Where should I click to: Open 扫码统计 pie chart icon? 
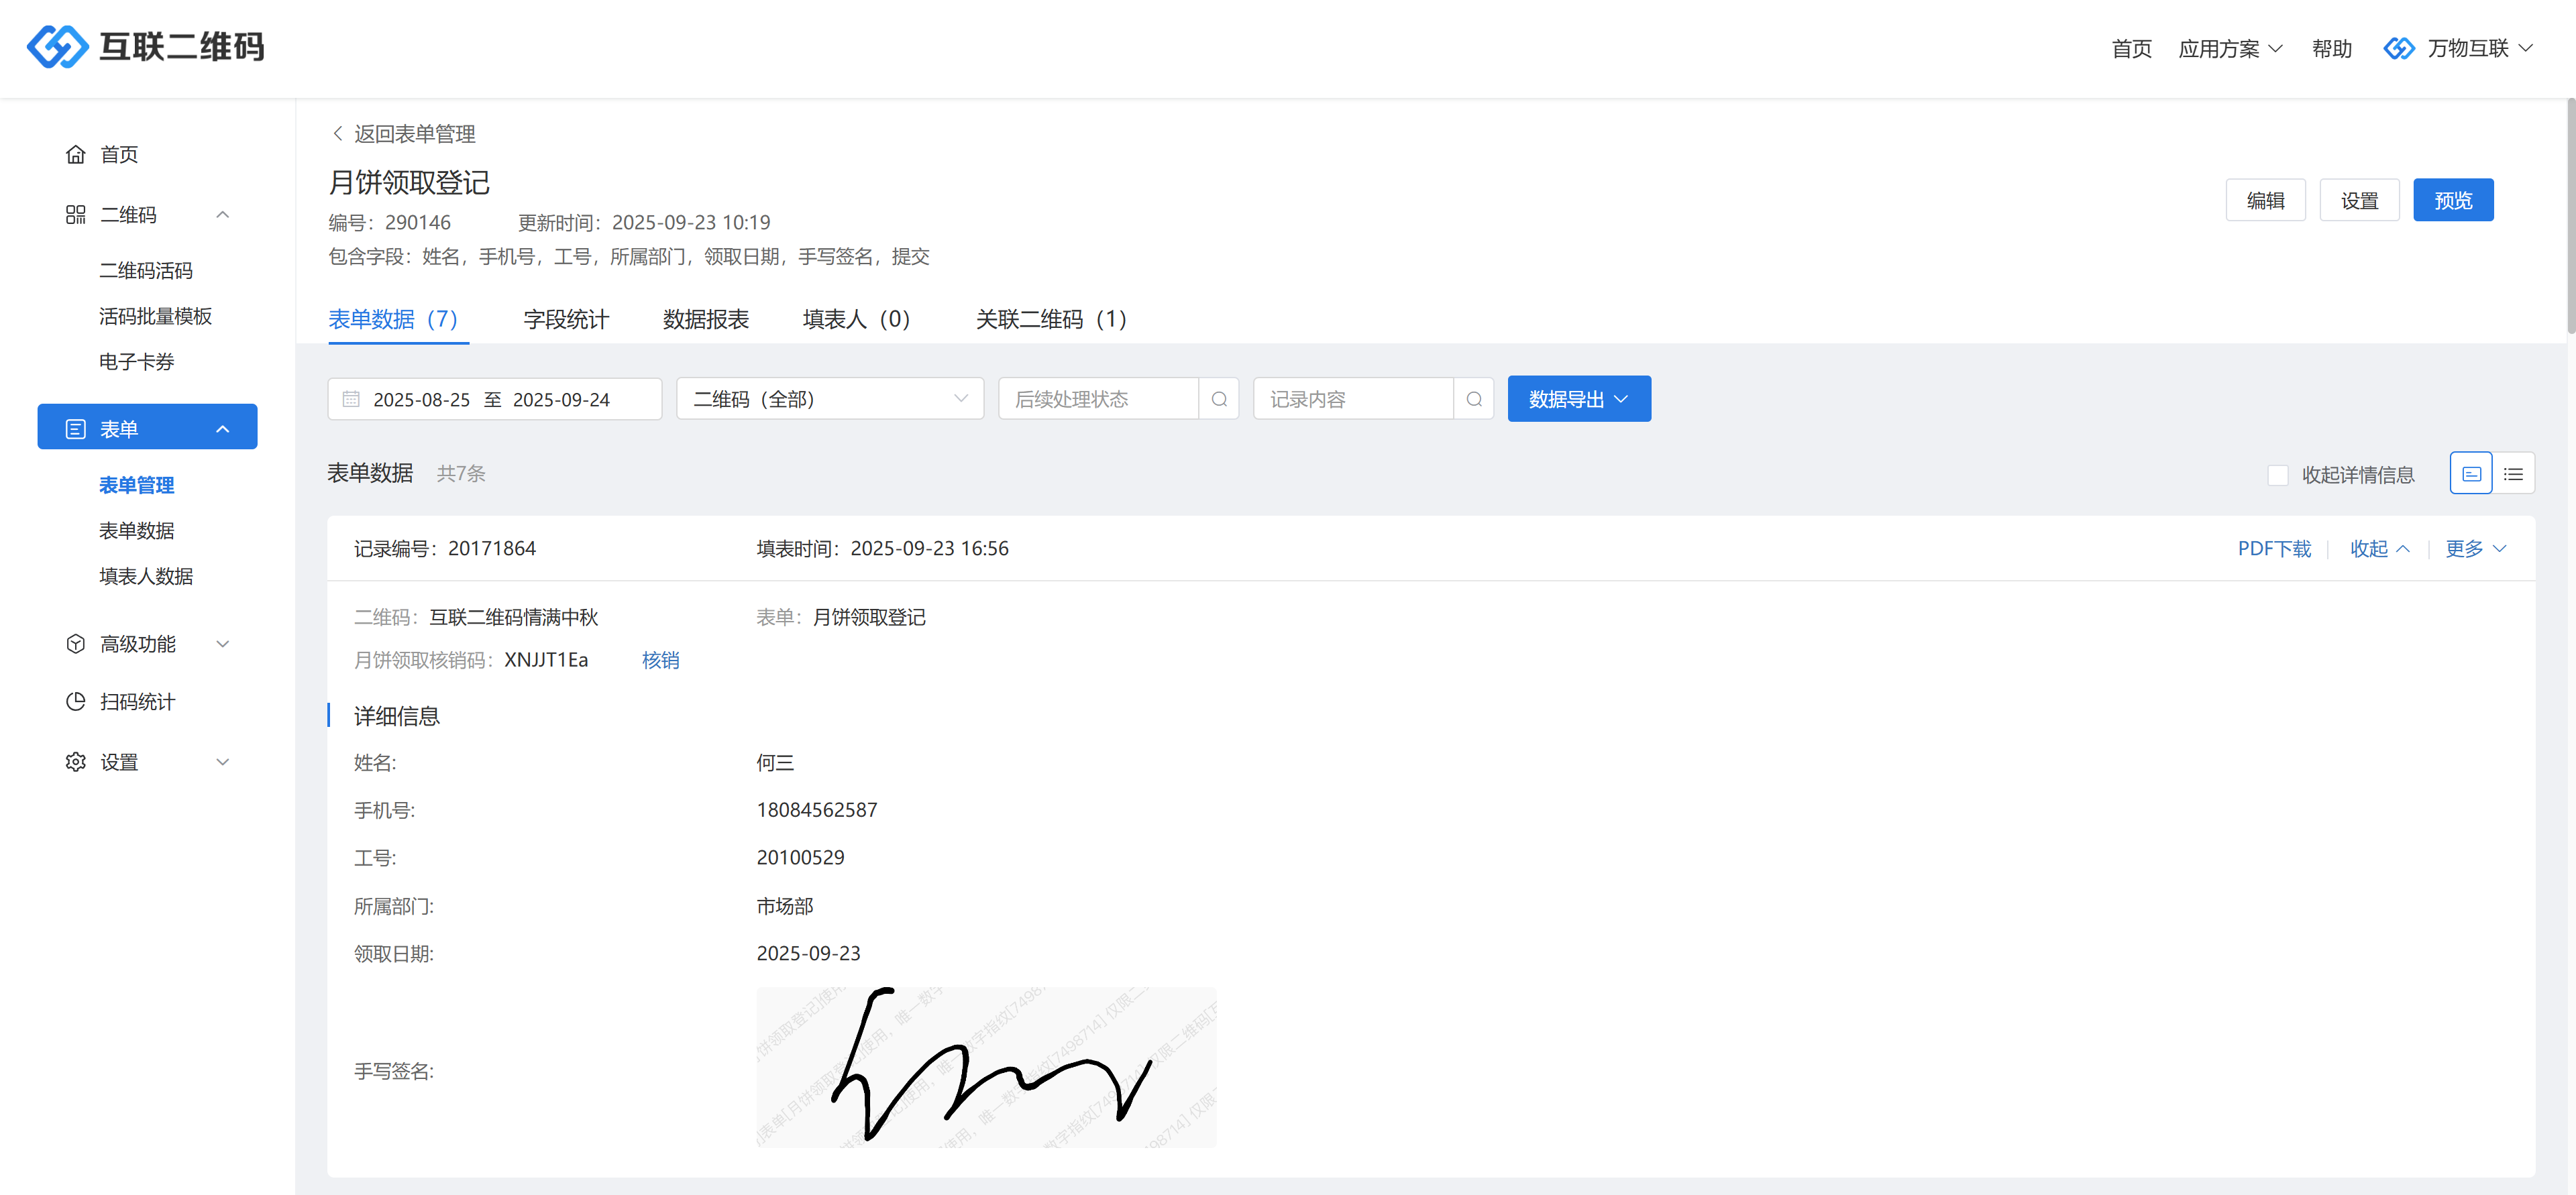pos(76,701)
